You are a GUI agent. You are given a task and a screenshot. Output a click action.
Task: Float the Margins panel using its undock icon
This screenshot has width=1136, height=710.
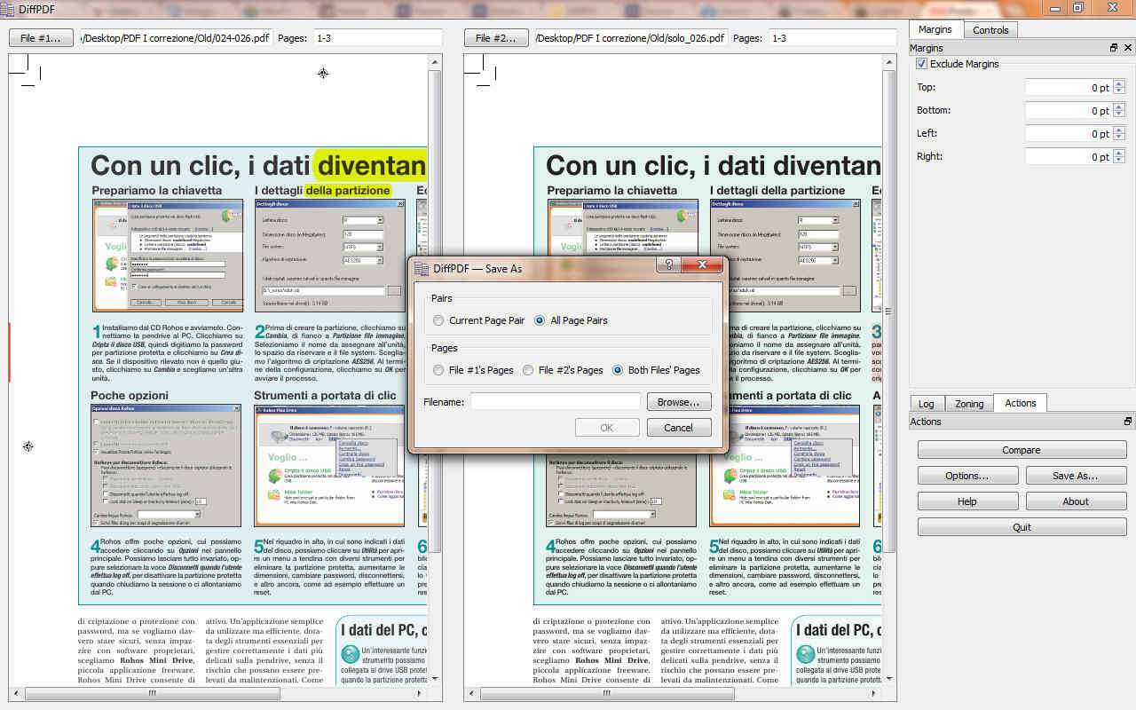click(1114, 48)
